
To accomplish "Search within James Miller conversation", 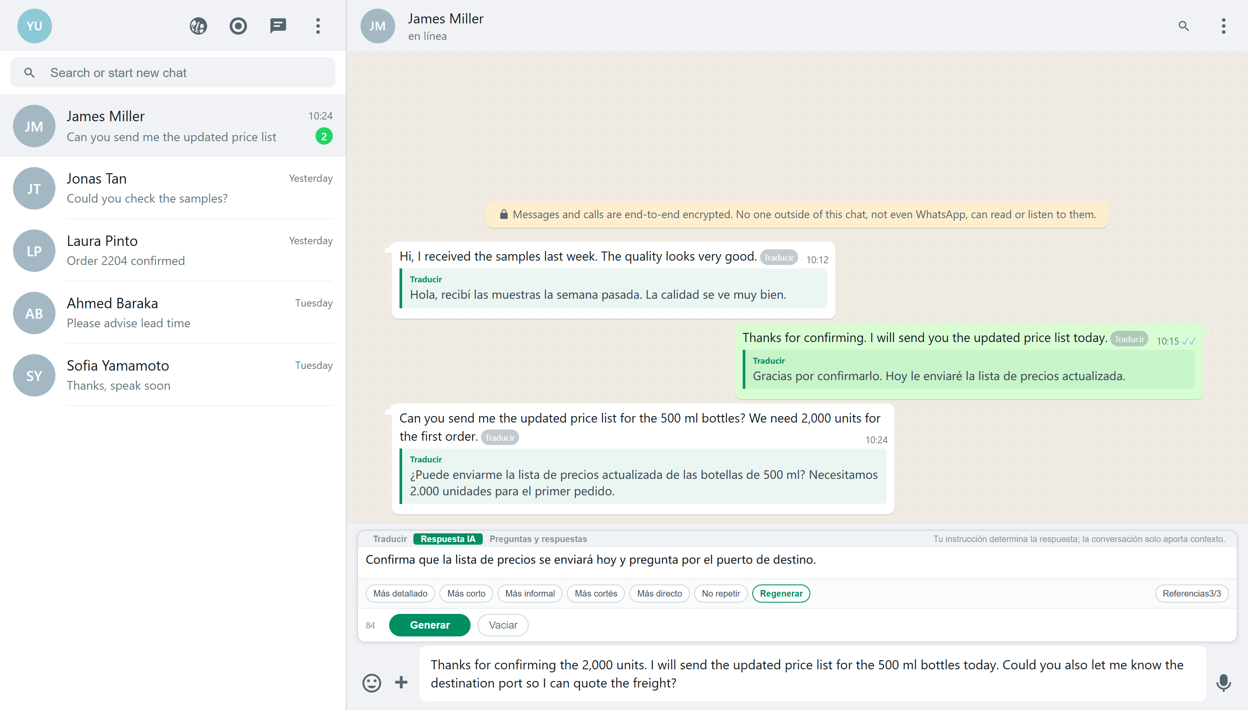I will coord(1183,26).
